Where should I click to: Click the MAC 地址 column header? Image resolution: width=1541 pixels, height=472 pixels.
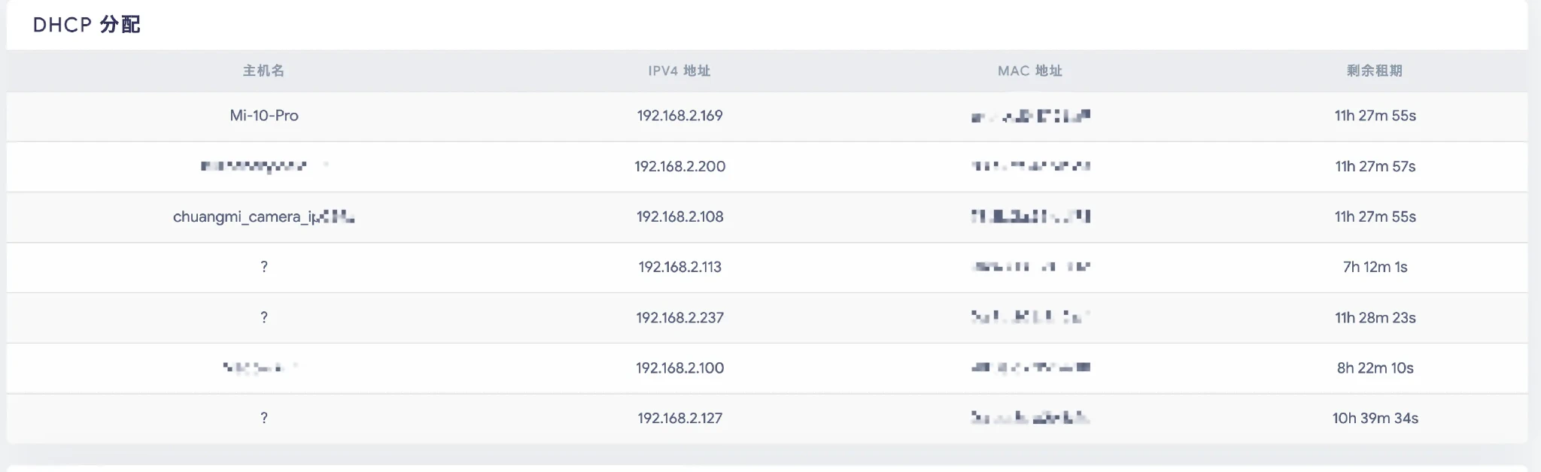(x=1030, y=71)
